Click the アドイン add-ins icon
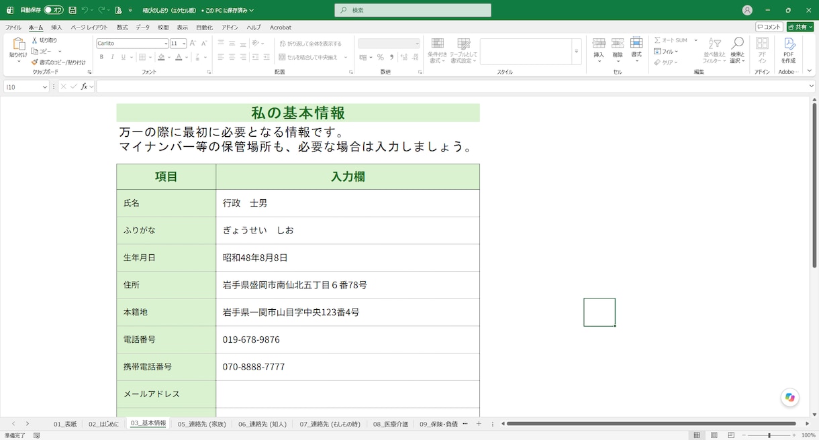 pyautogui.click(x=762, y=44)
